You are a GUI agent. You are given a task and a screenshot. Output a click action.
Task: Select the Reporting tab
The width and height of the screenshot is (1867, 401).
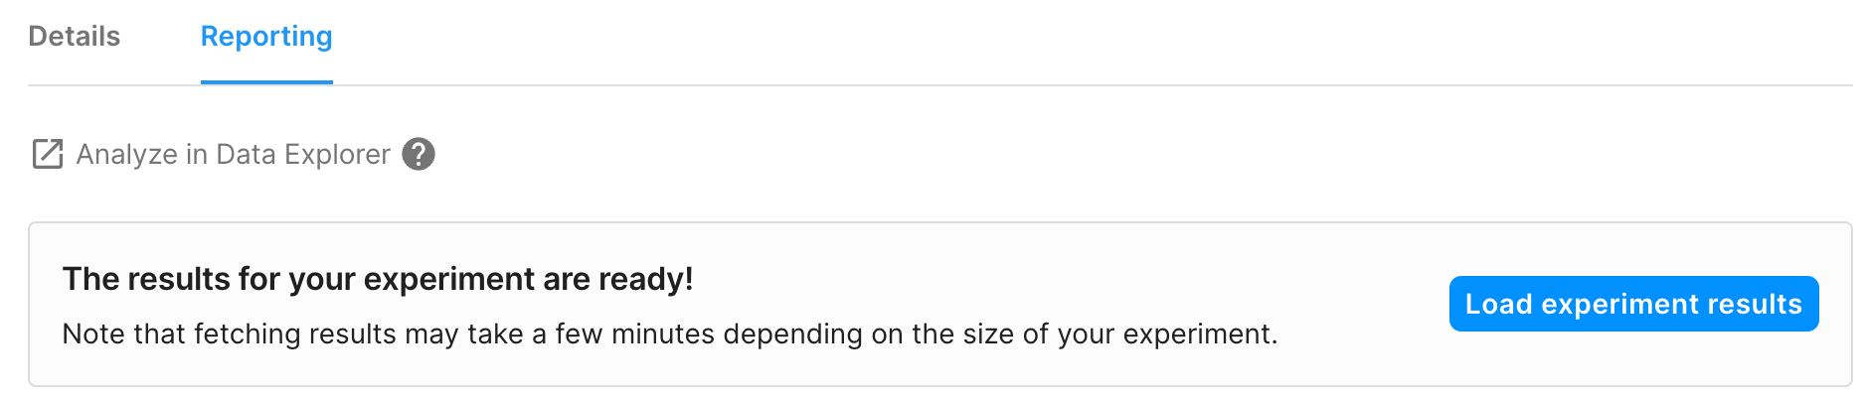coord(266,37)
